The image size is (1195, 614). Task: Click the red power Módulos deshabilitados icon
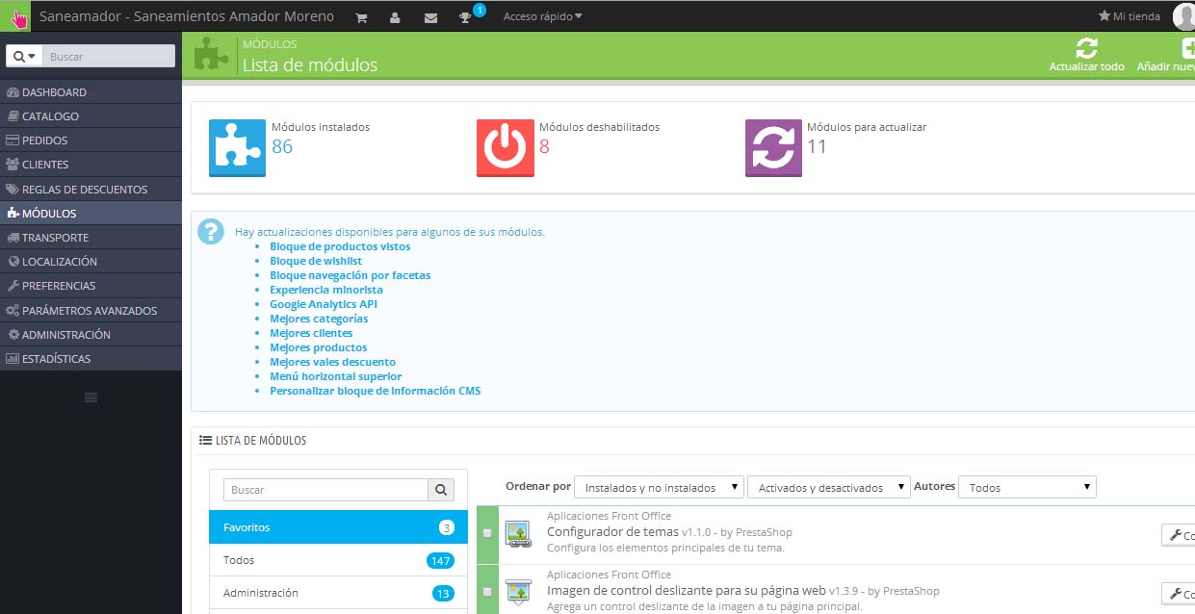(505, 147)
